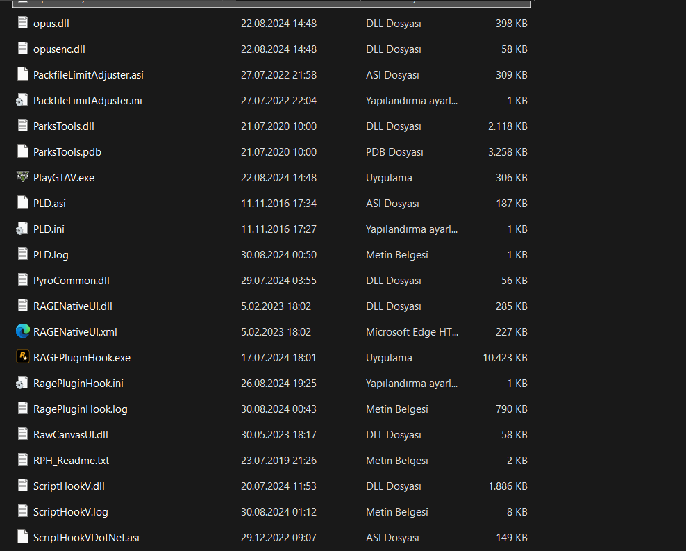The image size is (686, 551).
Task: Select the PyroCommon.dll file name
Action: tap(71, 280)
